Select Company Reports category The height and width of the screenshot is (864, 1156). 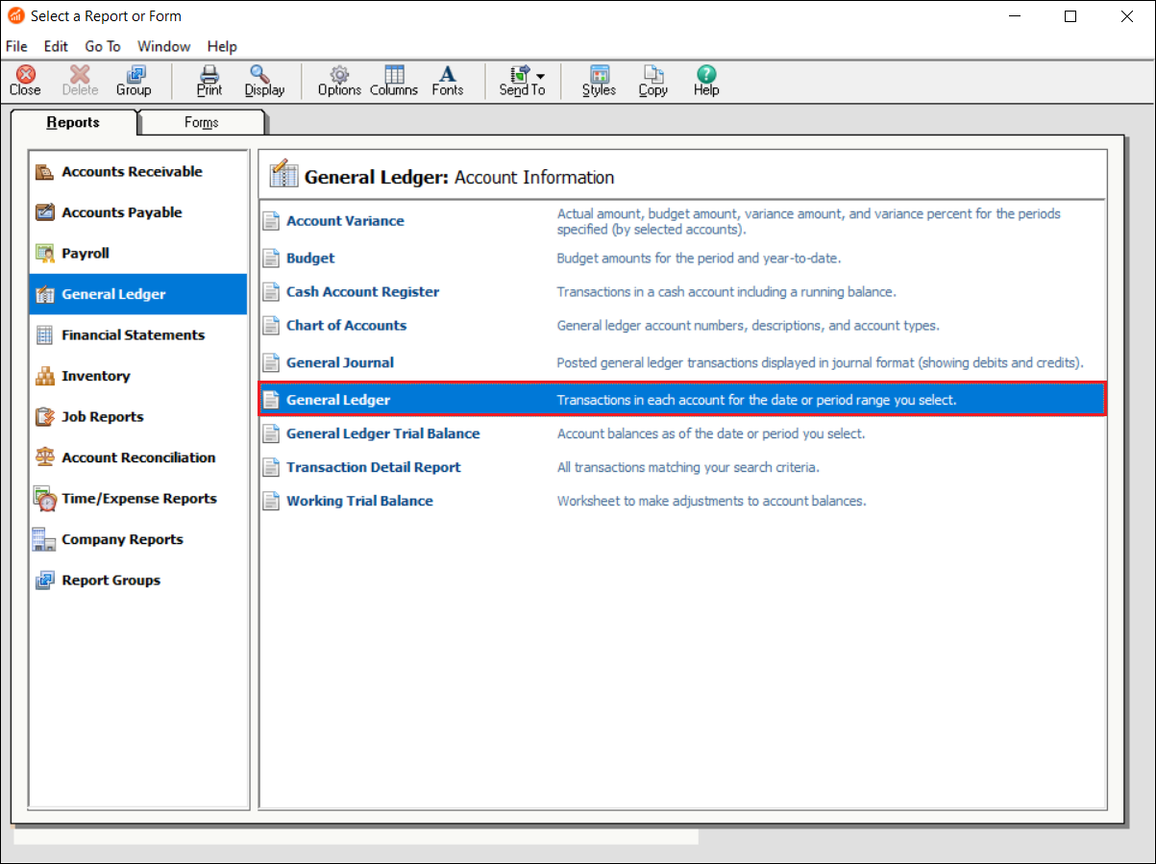[x=138, y=539]
